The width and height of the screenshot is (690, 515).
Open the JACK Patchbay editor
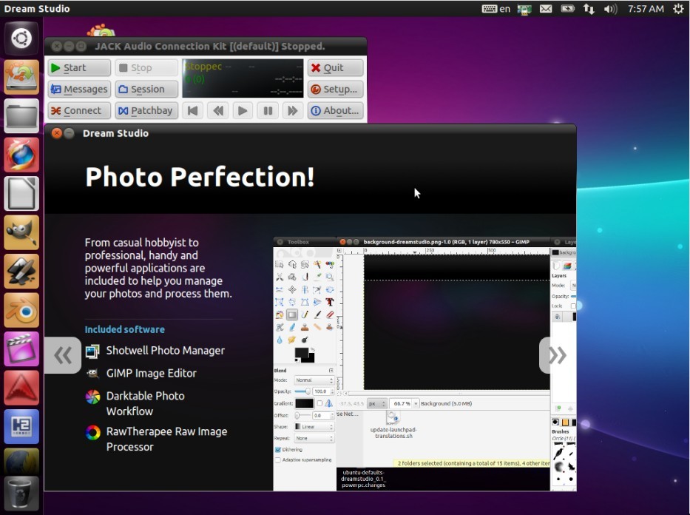(x=146, y=110)
